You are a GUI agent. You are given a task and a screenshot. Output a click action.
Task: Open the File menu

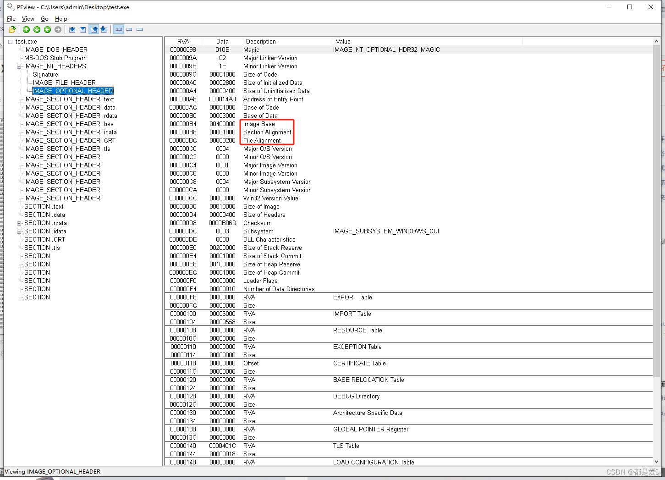[x=11, y=19]
